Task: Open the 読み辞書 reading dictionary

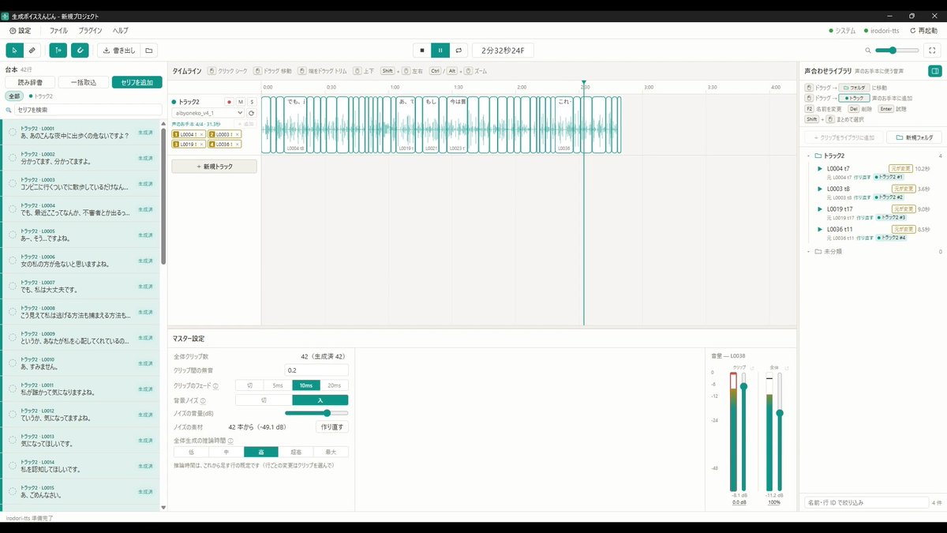Action: click(x=31, y=82)
